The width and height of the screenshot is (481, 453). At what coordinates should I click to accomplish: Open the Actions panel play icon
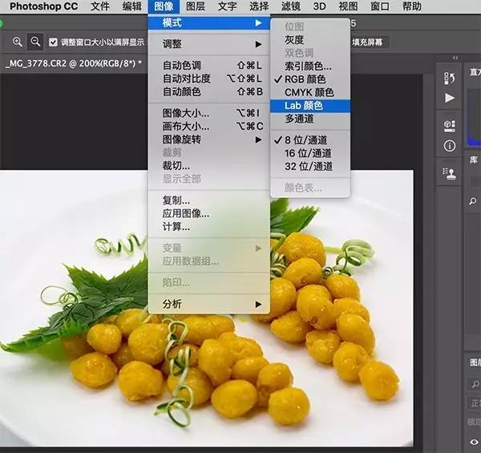(x=450, y=98)
